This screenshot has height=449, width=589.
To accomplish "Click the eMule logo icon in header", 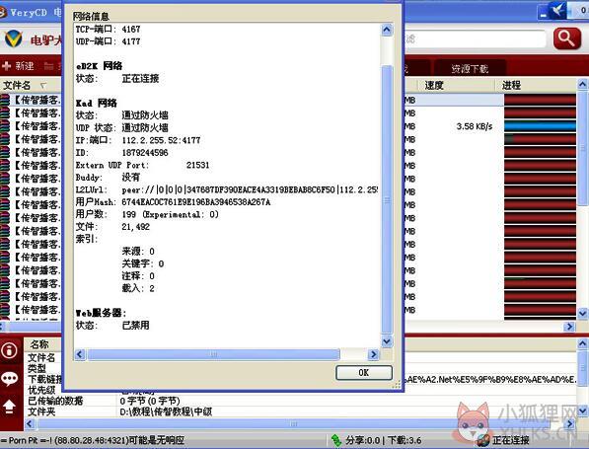I will coord(14,38).
